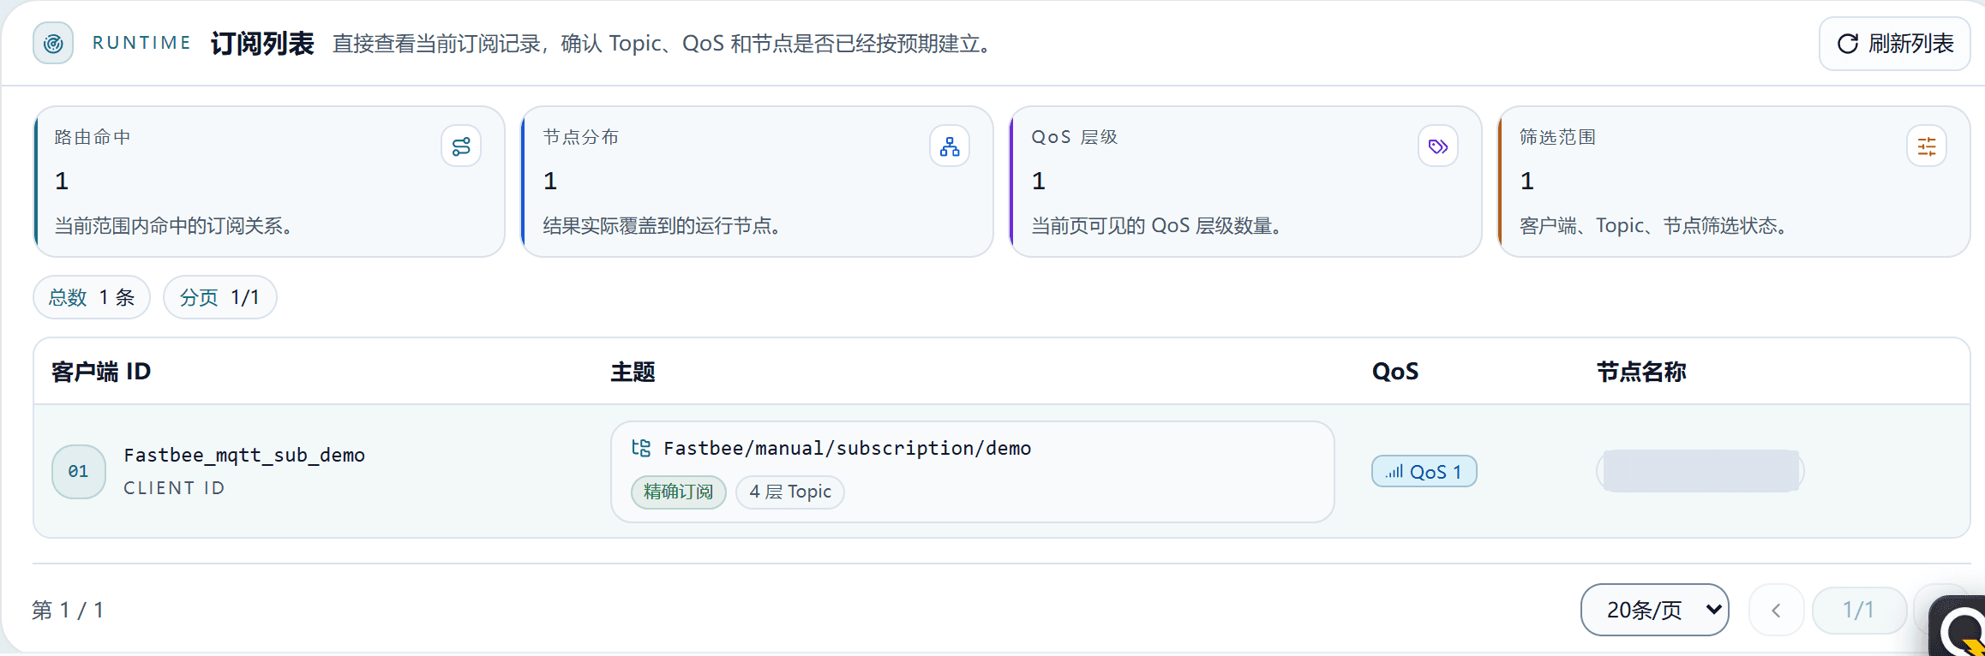
Task: Click the topic Fastbee/manual/subscription/demo
Action: coord(848,448)
